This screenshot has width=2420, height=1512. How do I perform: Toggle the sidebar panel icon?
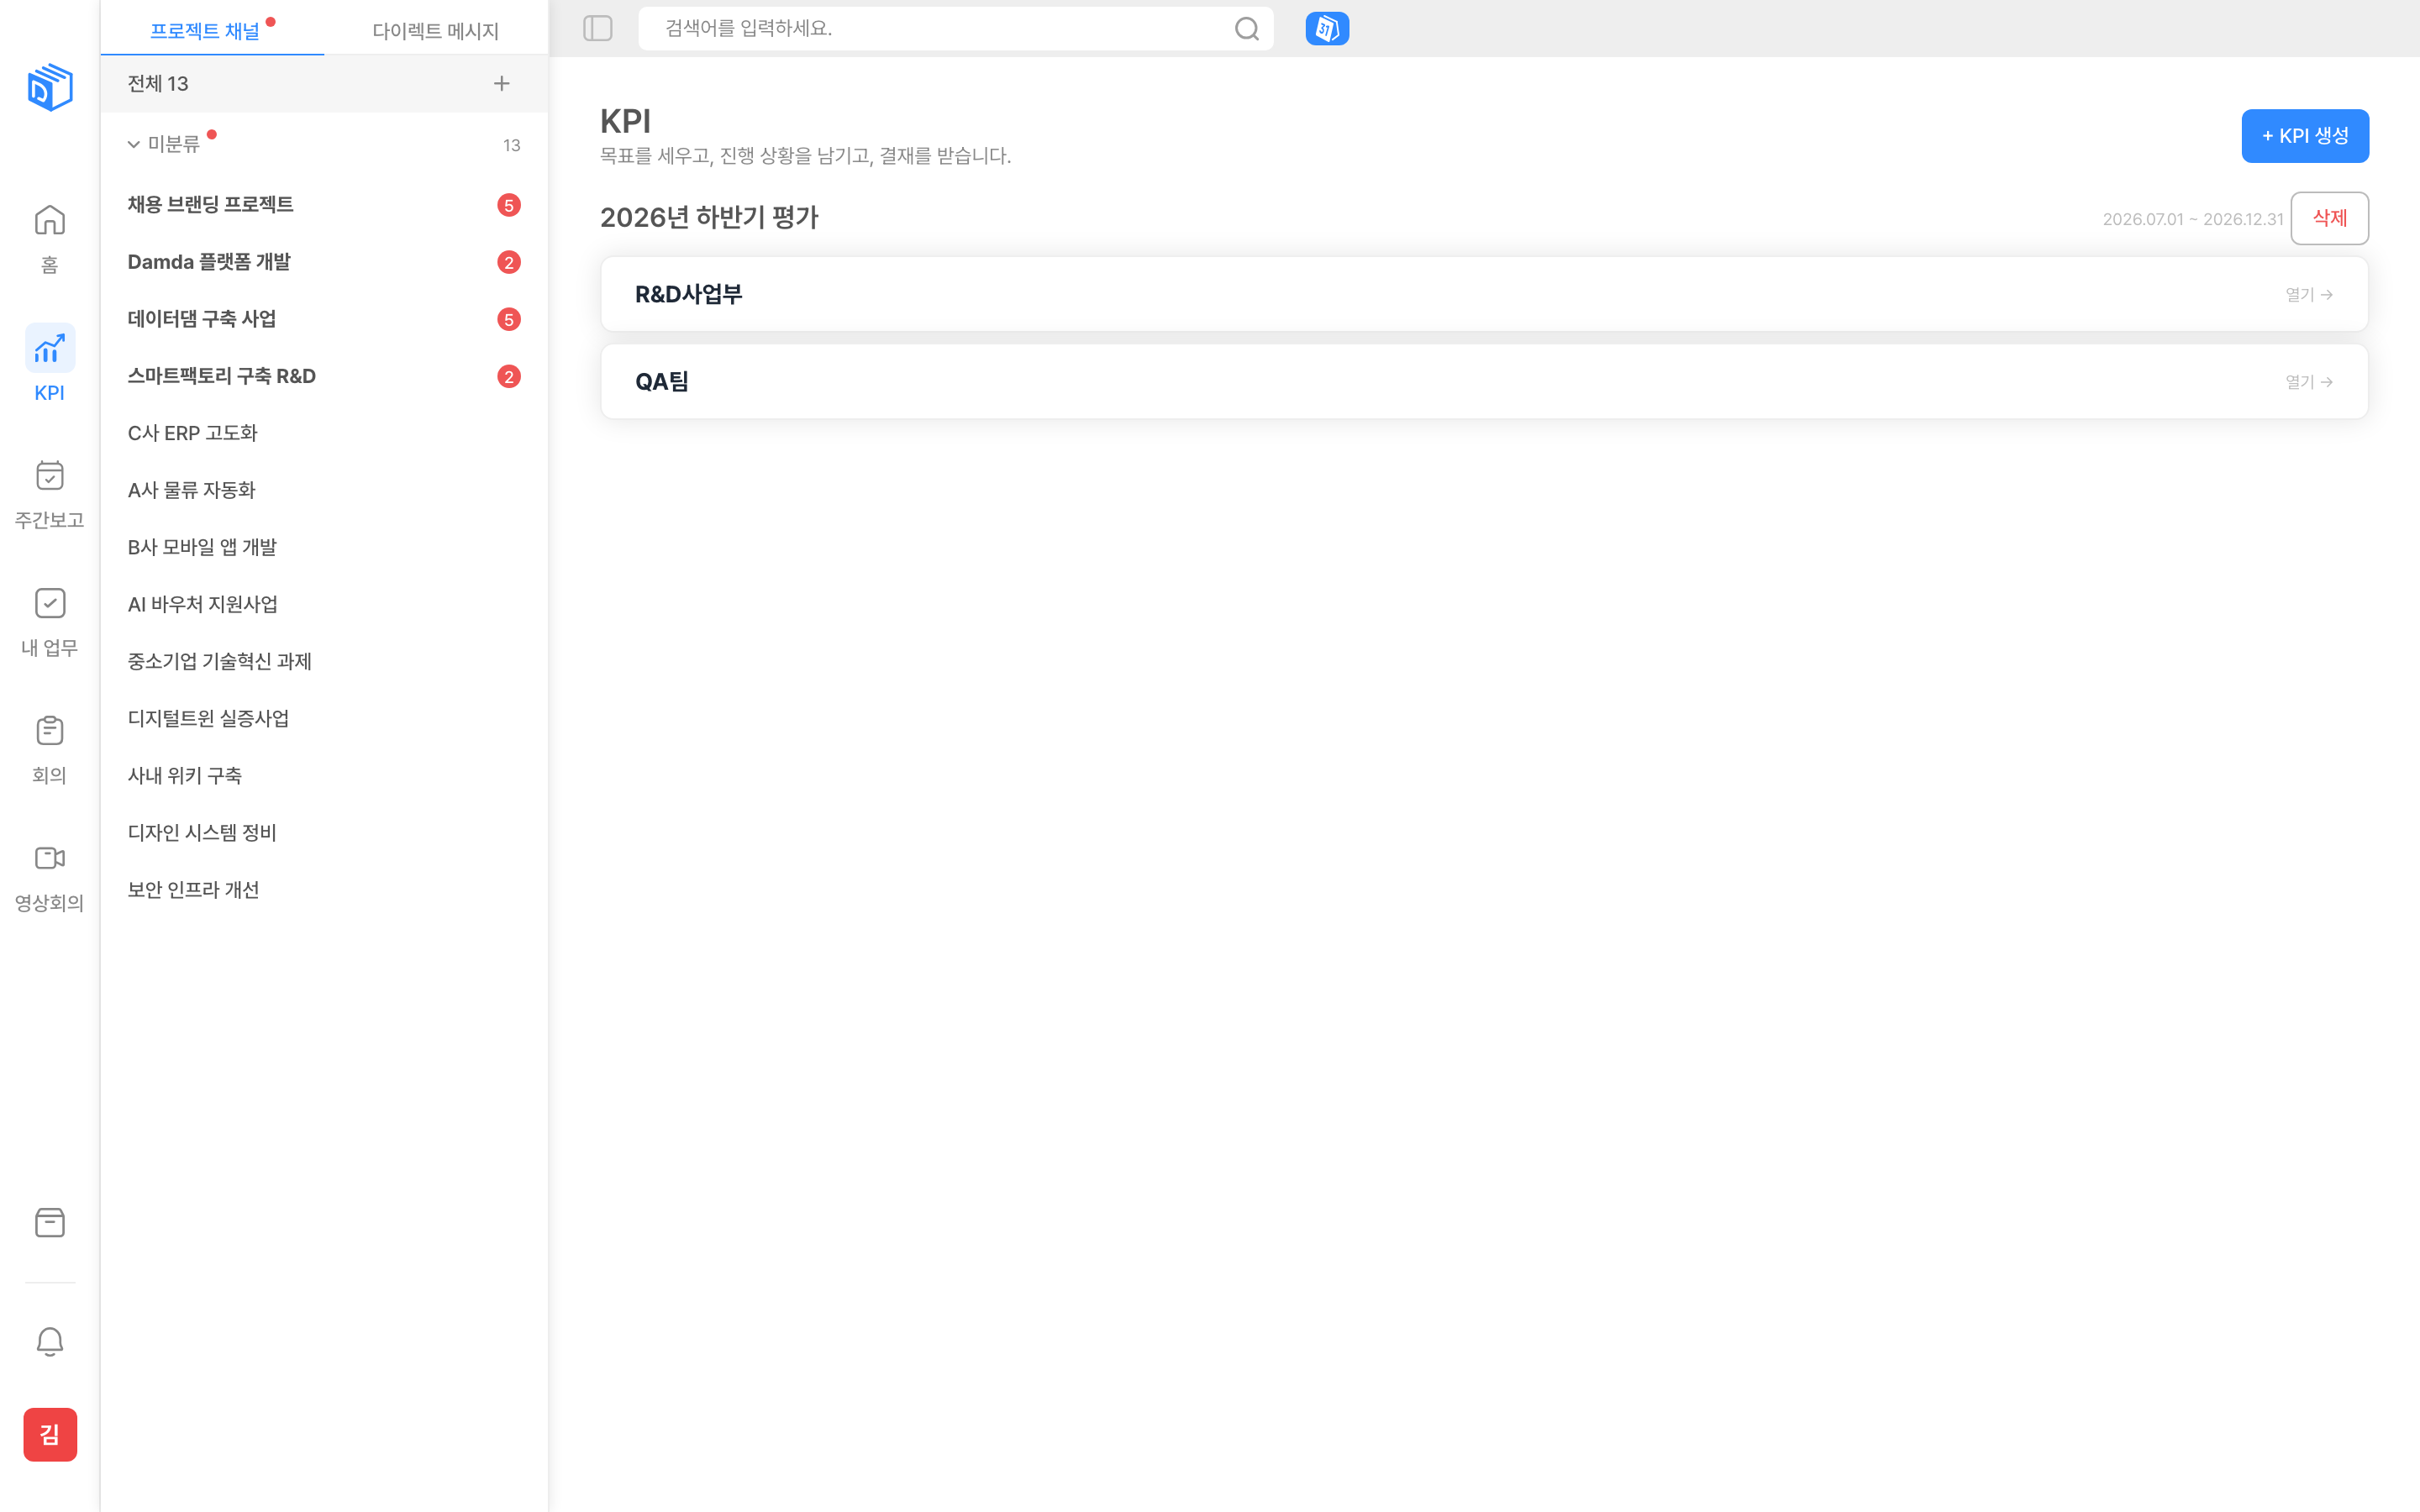pos(597,28)
